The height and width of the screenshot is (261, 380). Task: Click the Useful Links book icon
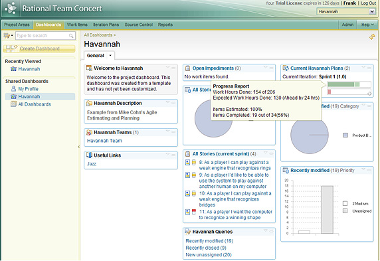[89, 155]
